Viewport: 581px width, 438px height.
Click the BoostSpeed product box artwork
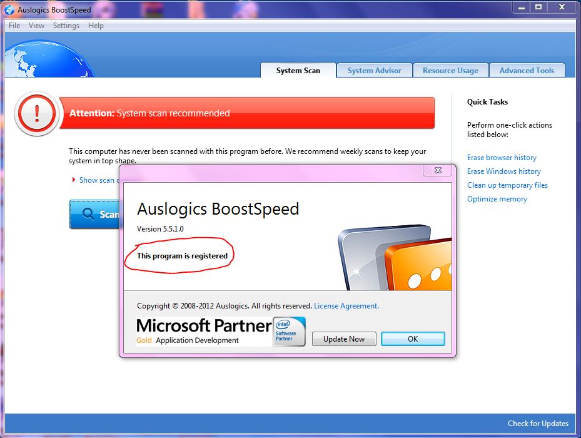395,257
